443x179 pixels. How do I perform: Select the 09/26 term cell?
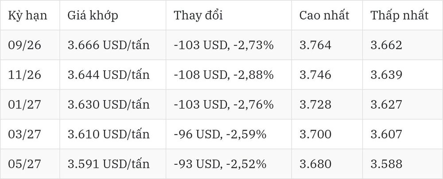(24, 45)
